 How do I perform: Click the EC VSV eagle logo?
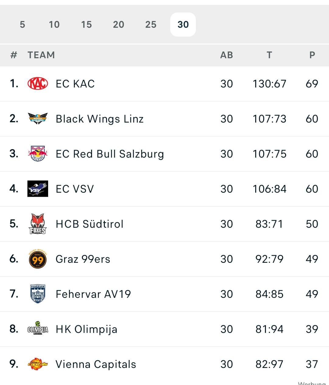coord(38,189)
